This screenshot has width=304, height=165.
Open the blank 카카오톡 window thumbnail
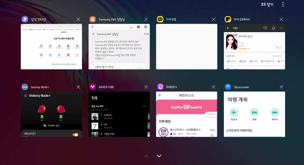pyautogui.click(x=187, y=47)
